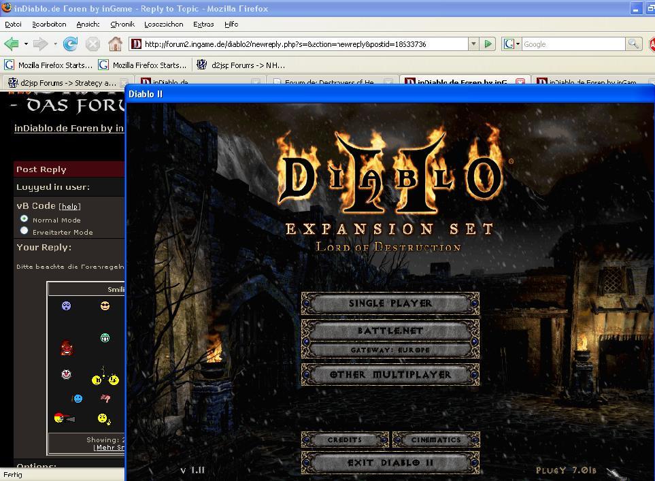Open Cinematics in Diablo II menu

pyautogui.click(x=436, y=439)
